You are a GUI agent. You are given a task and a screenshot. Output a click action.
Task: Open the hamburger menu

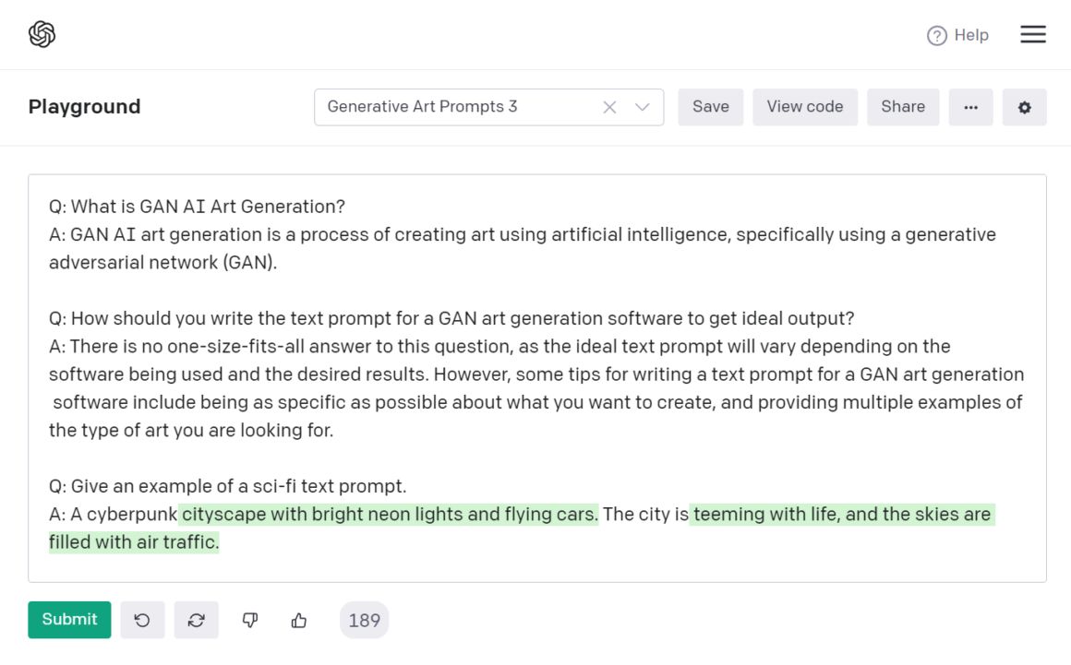click(x=1033, y=34)
